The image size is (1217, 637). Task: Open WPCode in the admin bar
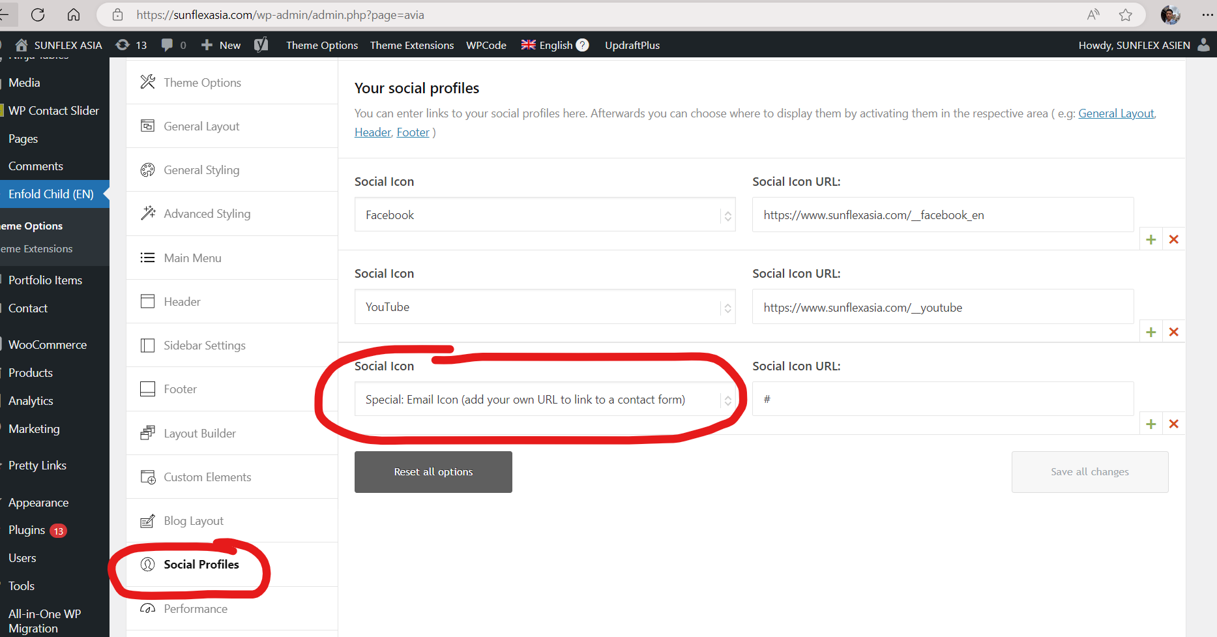tap(486, 45)
